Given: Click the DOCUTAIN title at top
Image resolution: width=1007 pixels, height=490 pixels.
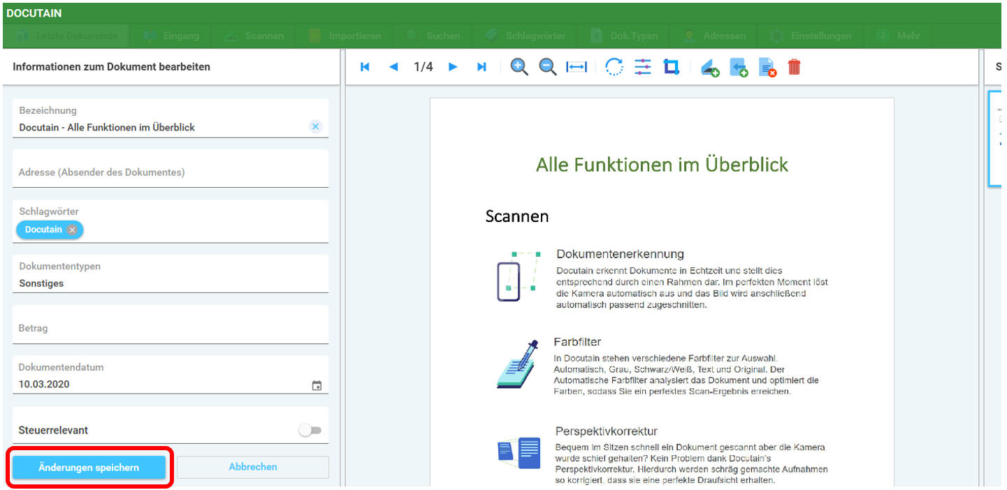Looking at the screenshot, I should (x=34, y=13).
